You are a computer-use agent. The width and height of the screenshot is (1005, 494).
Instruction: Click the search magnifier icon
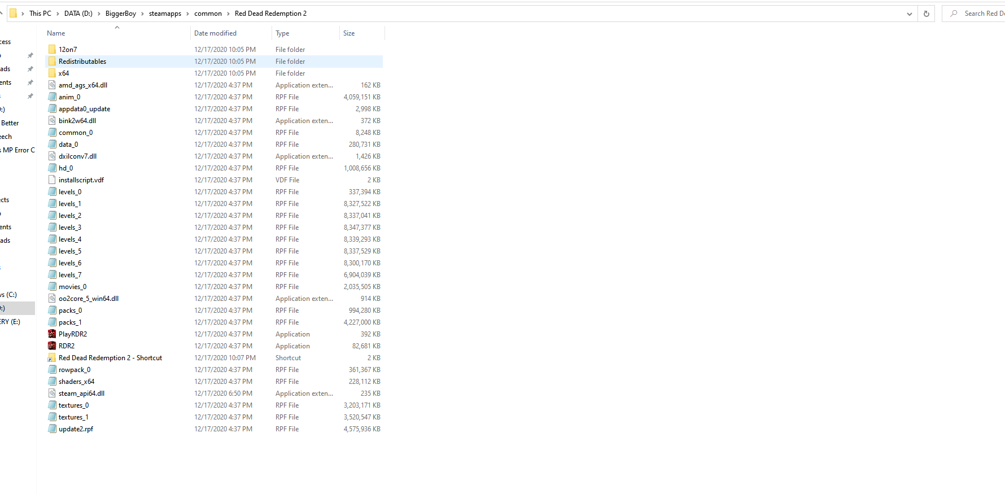[954, 14]
